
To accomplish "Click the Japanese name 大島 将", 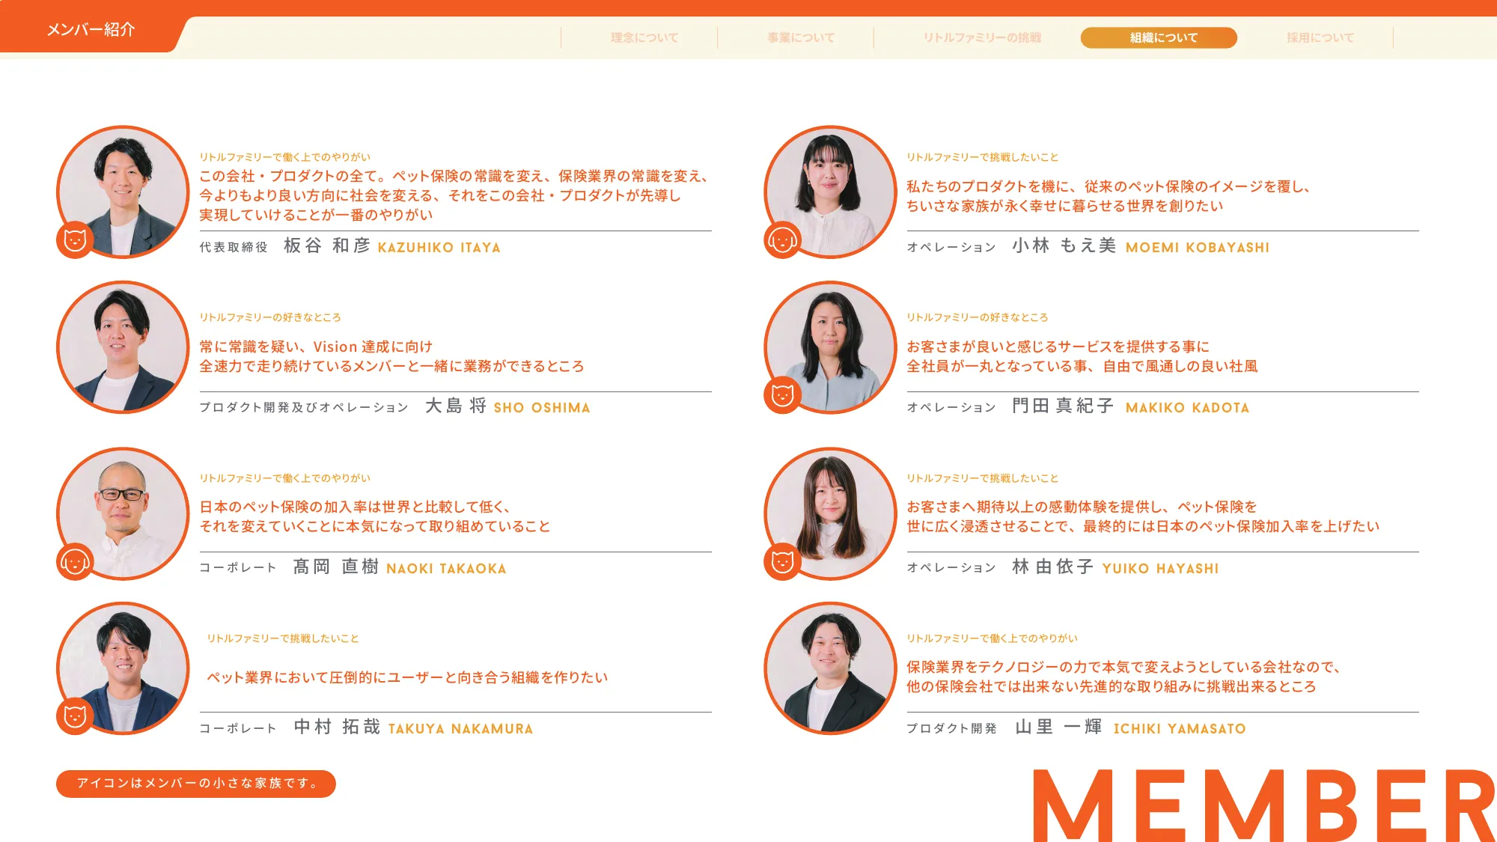I will point(456,406).
